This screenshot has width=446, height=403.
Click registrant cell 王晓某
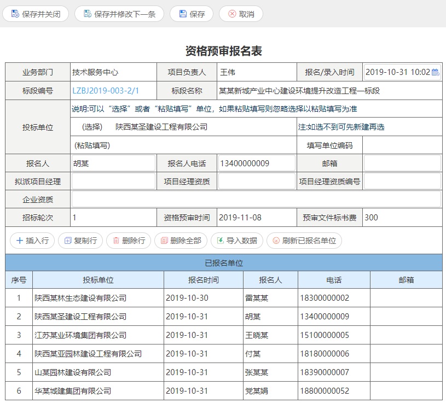coord(270,335)
